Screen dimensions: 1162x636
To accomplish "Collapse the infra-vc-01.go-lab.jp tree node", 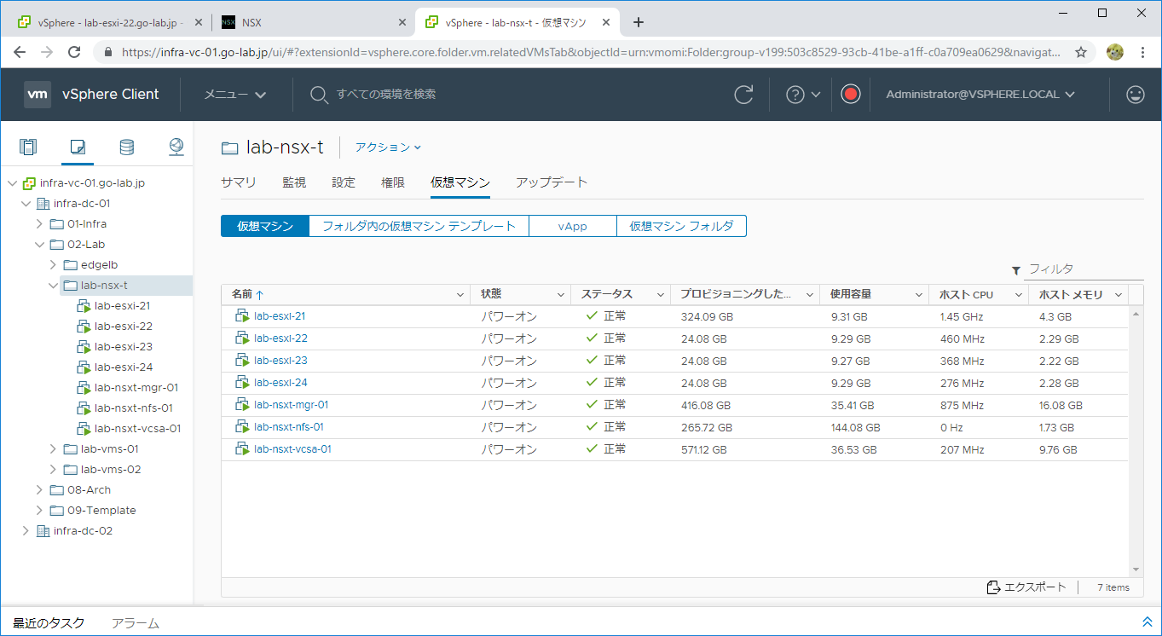I will pos(11,183).
